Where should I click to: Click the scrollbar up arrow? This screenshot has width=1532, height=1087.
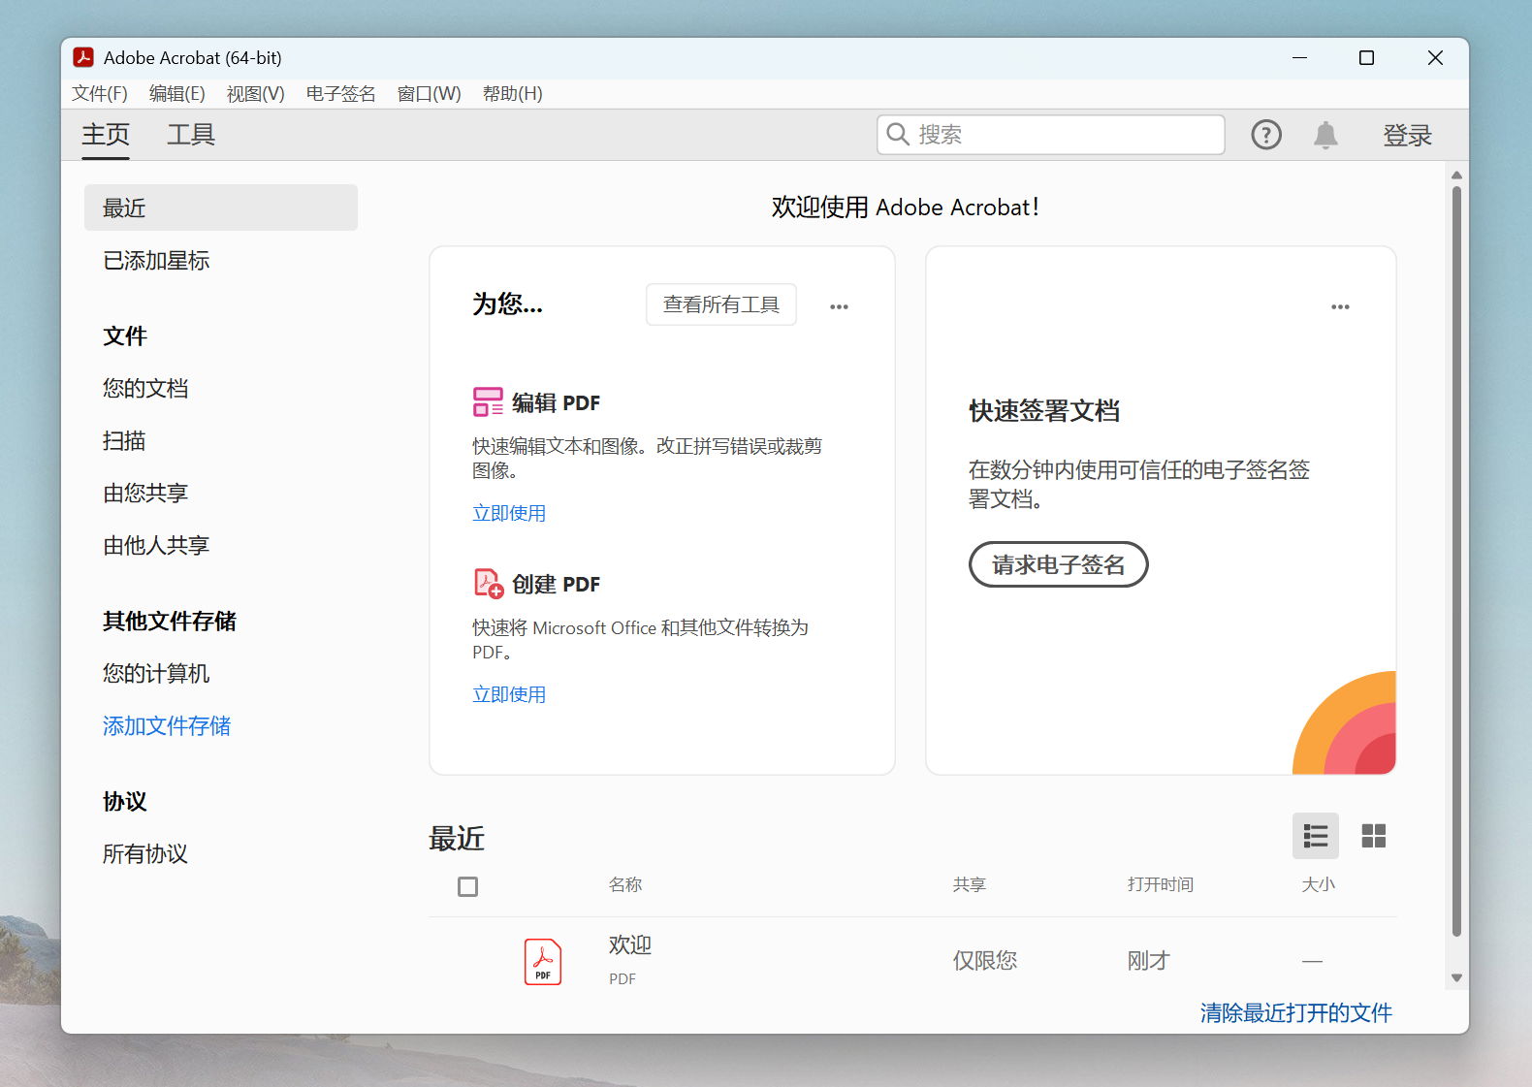point(1456,176)
